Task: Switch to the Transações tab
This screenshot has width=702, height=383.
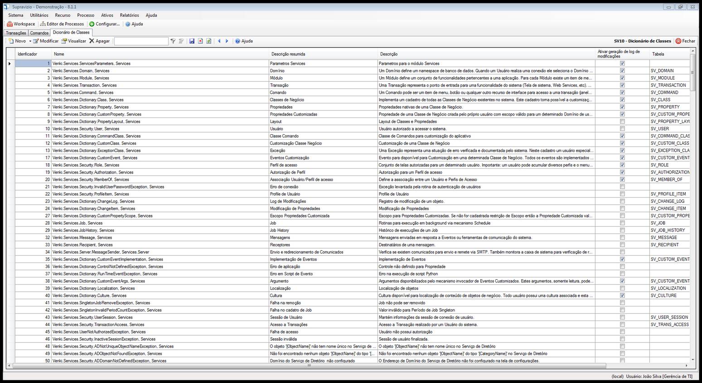Action: [x=16, y=33]
